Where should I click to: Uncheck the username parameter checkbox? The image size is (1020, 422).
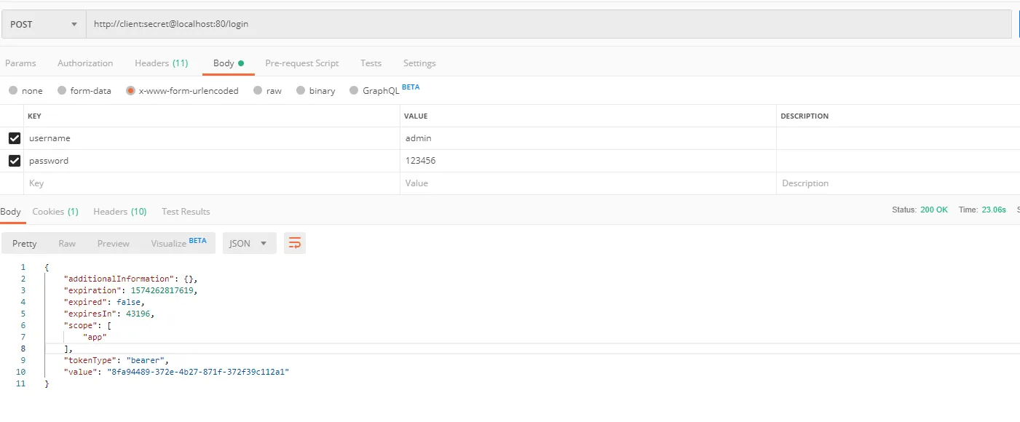15,138
